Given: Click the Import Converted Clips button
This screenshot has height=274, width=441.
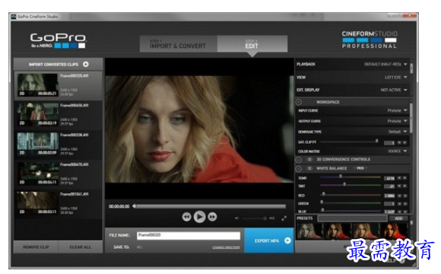Looking at the screenshot, I should point(59,64).
